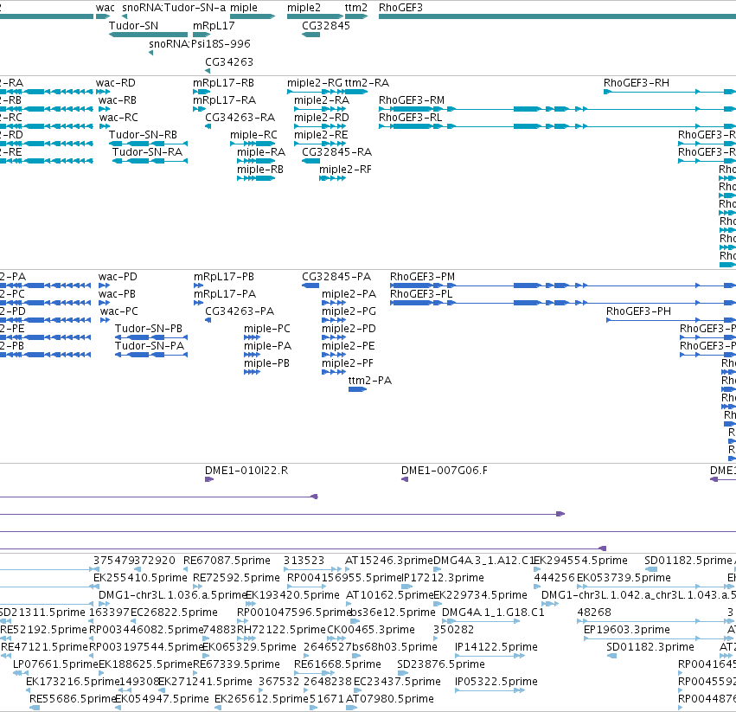
Task: Click the RhoGEF3-RM transcript label
Action: click(412, 100)
